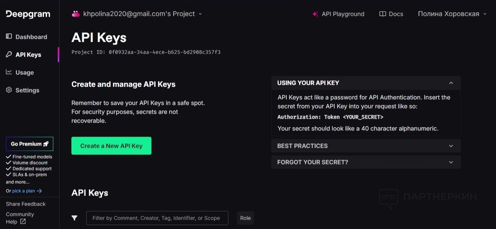Expand the Best Practices section
The width and height of the screenshot is (496, 229).
coord(451,146)
